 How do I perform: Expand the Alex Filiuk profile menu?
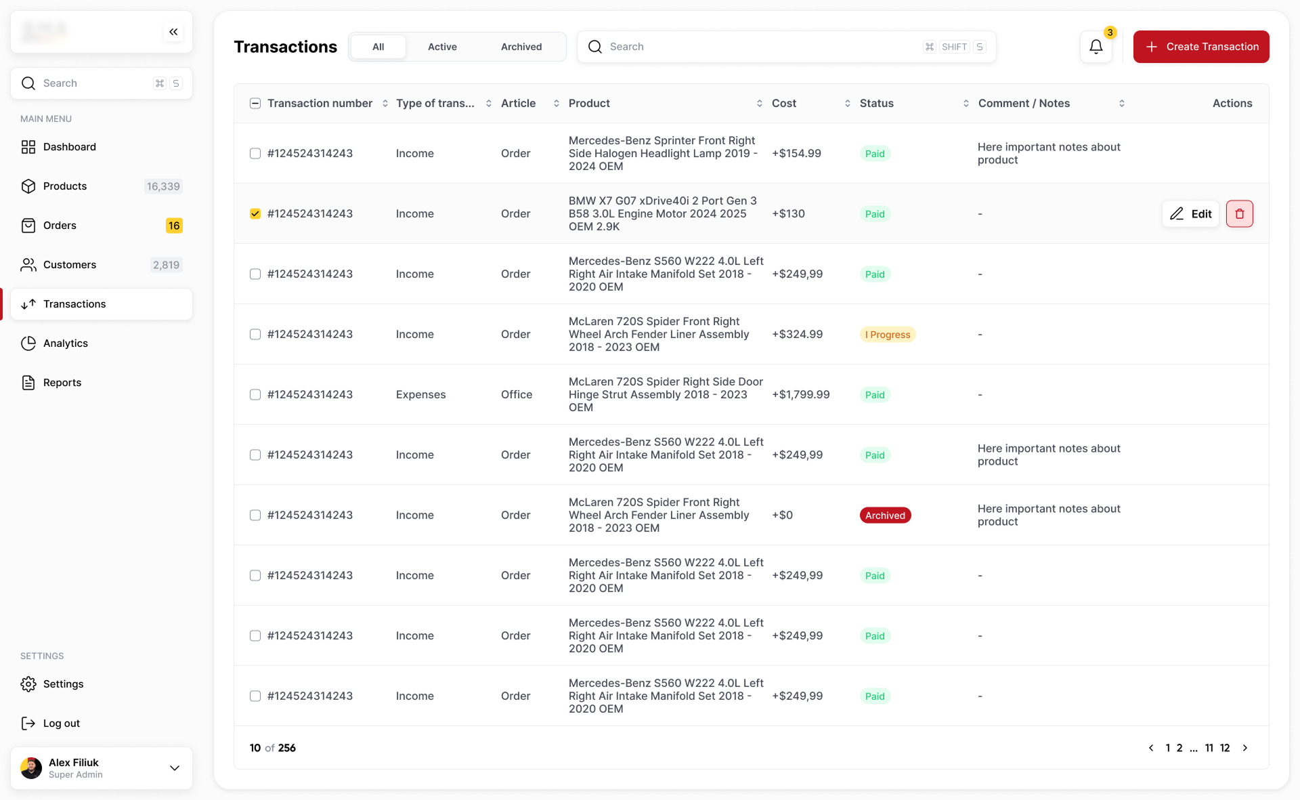click(x=175, y=768)
